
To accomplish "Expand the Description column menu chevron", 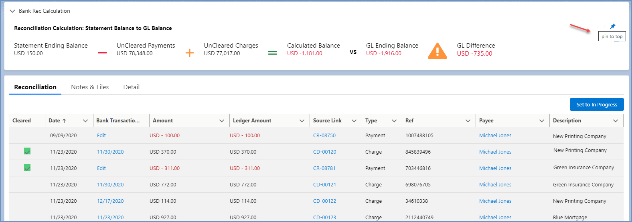I will 616,121.
